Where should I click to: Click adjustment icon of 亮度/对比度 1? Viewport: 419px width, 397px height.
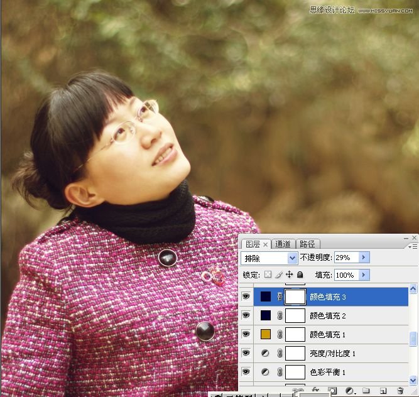(265, 353)
